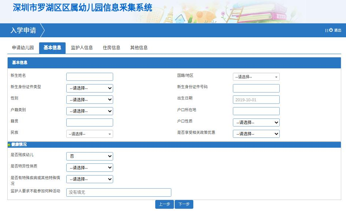Click the green arrow icon on 健康情况 header
This screenshot has height=219, width=346.
(x=9, y=144)
